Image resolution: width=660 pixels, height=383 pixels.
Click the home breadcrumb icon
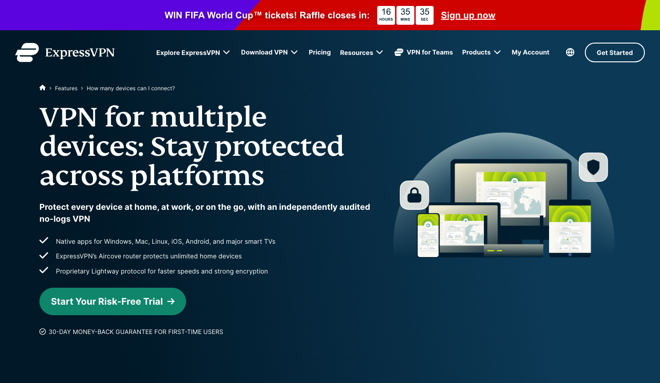tap(43, 88)
